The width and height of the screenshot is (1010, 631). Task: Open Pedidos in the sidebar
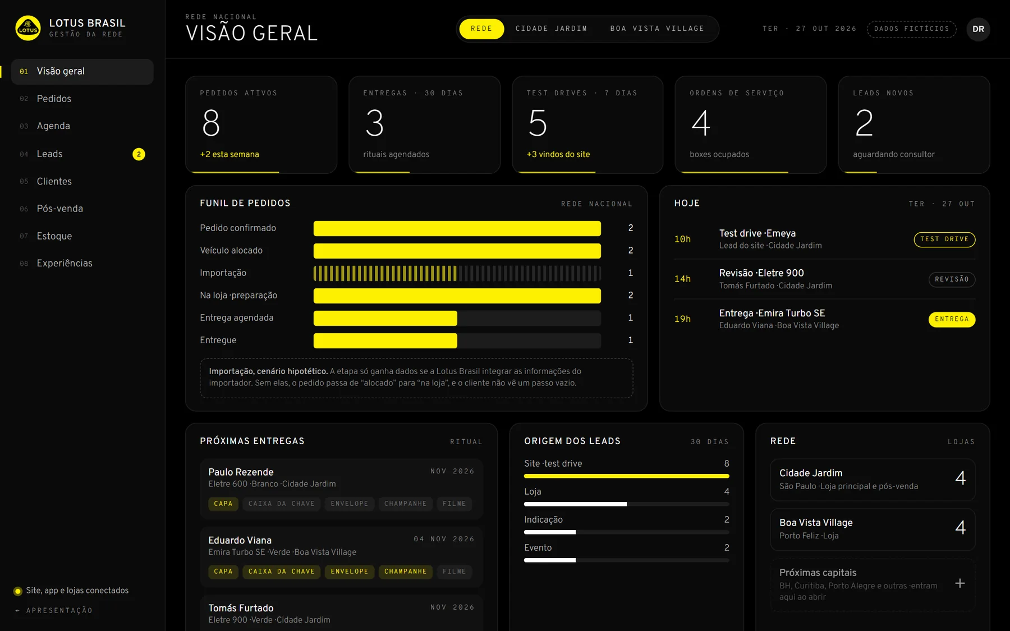click(x=82, y=99)
